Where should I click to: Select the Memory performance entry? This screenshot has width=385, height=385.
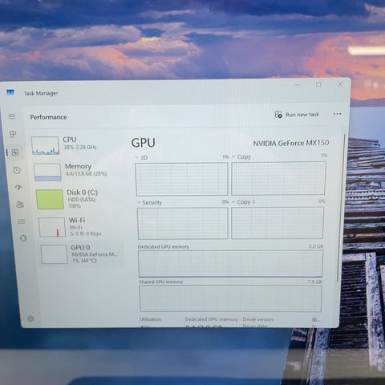point(79,172)
